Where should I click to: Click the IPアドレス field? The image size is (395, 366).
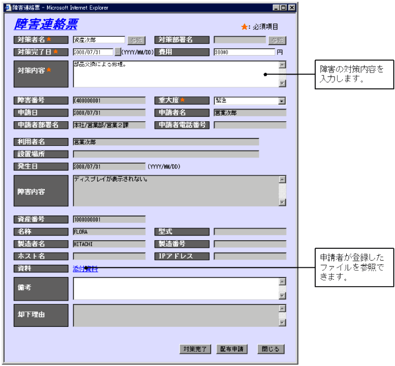coord(250,256)
